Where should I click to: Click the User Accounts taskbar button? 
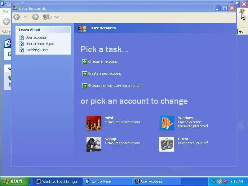(x=157, y=181)
